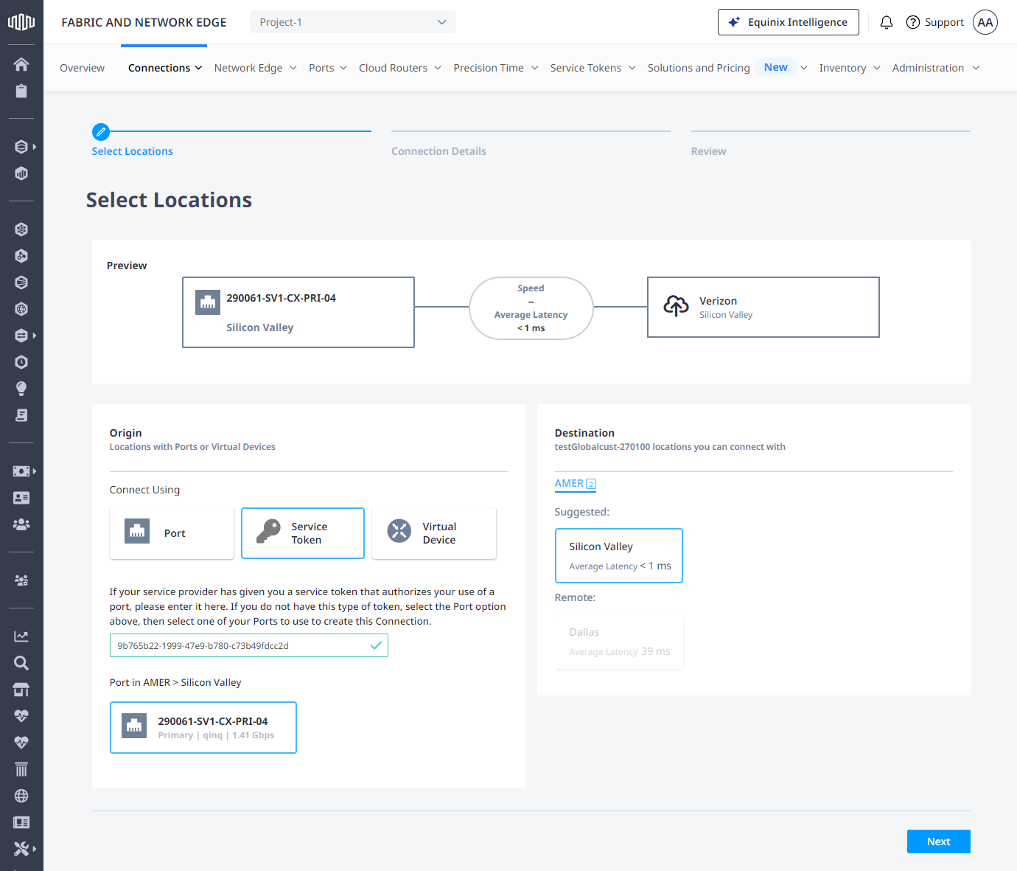Open the clock hexagon sidebar icon
The height and width of the screenshot is (871, 1017).
(21, 362)
